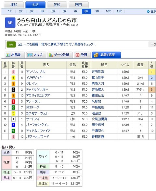Open jockey 吉原寛人 profile
This screenshot has height=191, width=156.
tap(98, 90)
